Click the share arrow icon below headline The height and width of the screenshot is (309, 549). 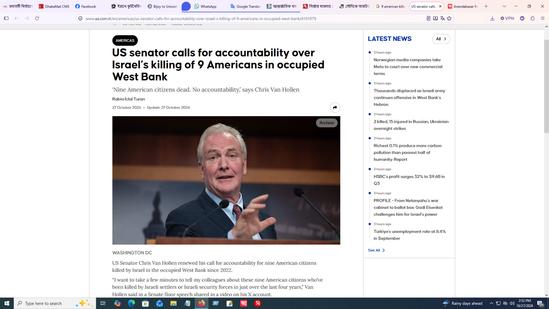pyautogui.click(x=335, y=107)
